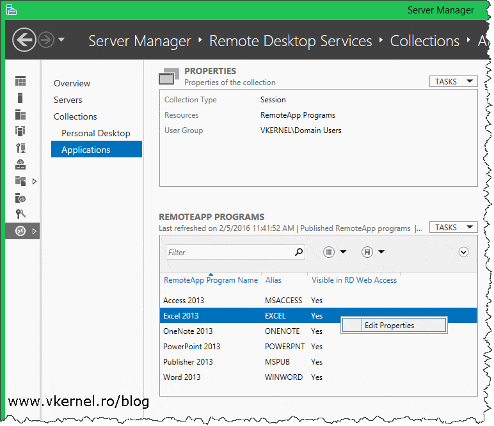This screenshot has width=494, height=426.
Task: Click the filter search magnifier icon
Action: click(299, 252)
